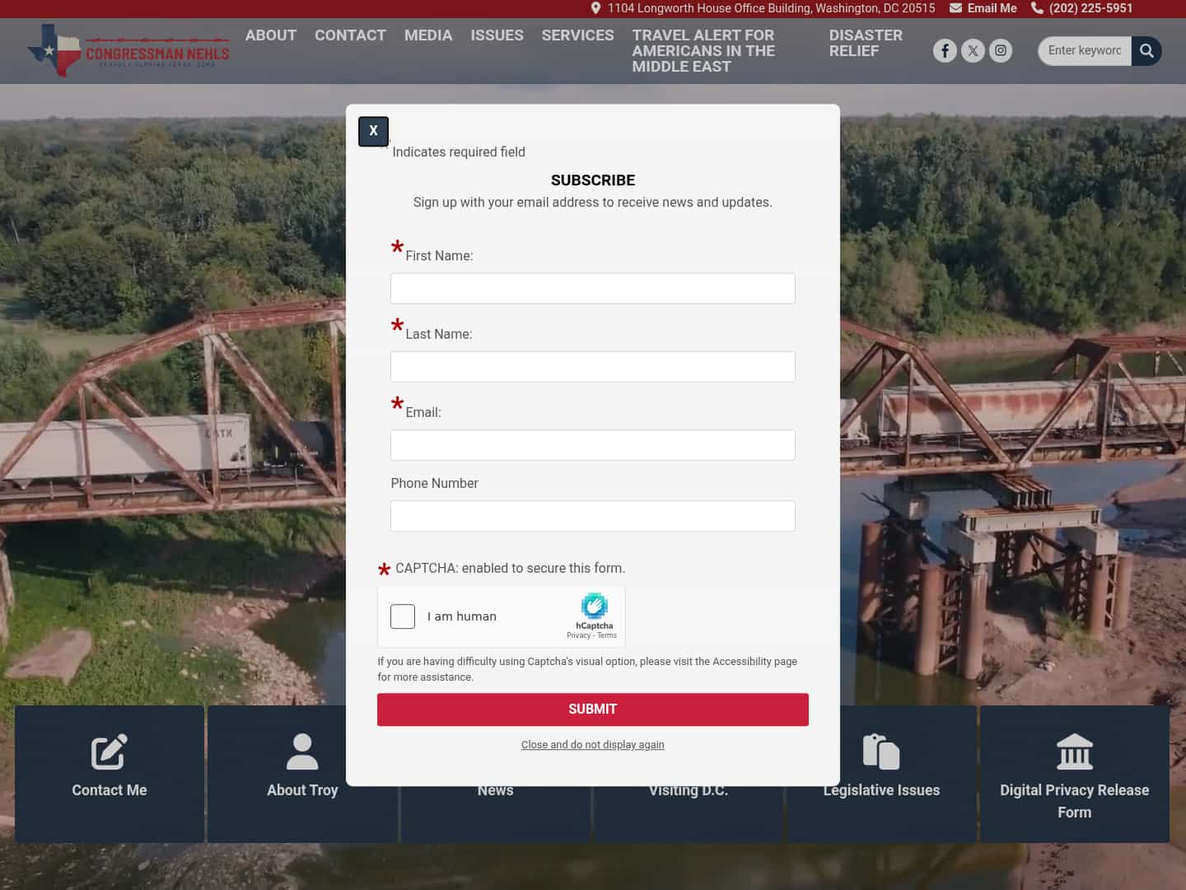Open the Contact menu

tap(350, 35)
